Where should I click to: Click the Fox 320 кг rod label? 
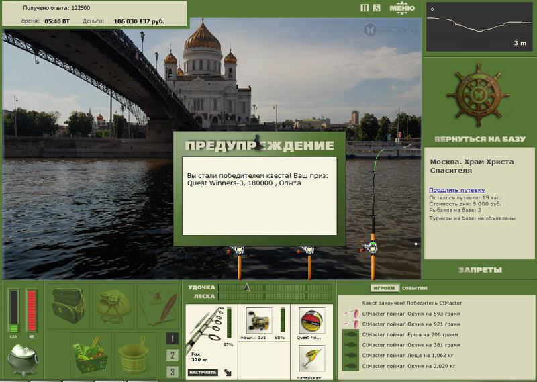(199, 357)
